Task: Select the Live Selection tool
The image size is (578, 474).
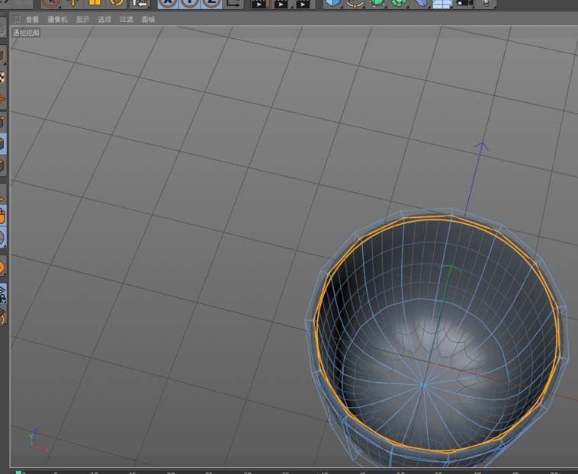Action: coord(50,2)
